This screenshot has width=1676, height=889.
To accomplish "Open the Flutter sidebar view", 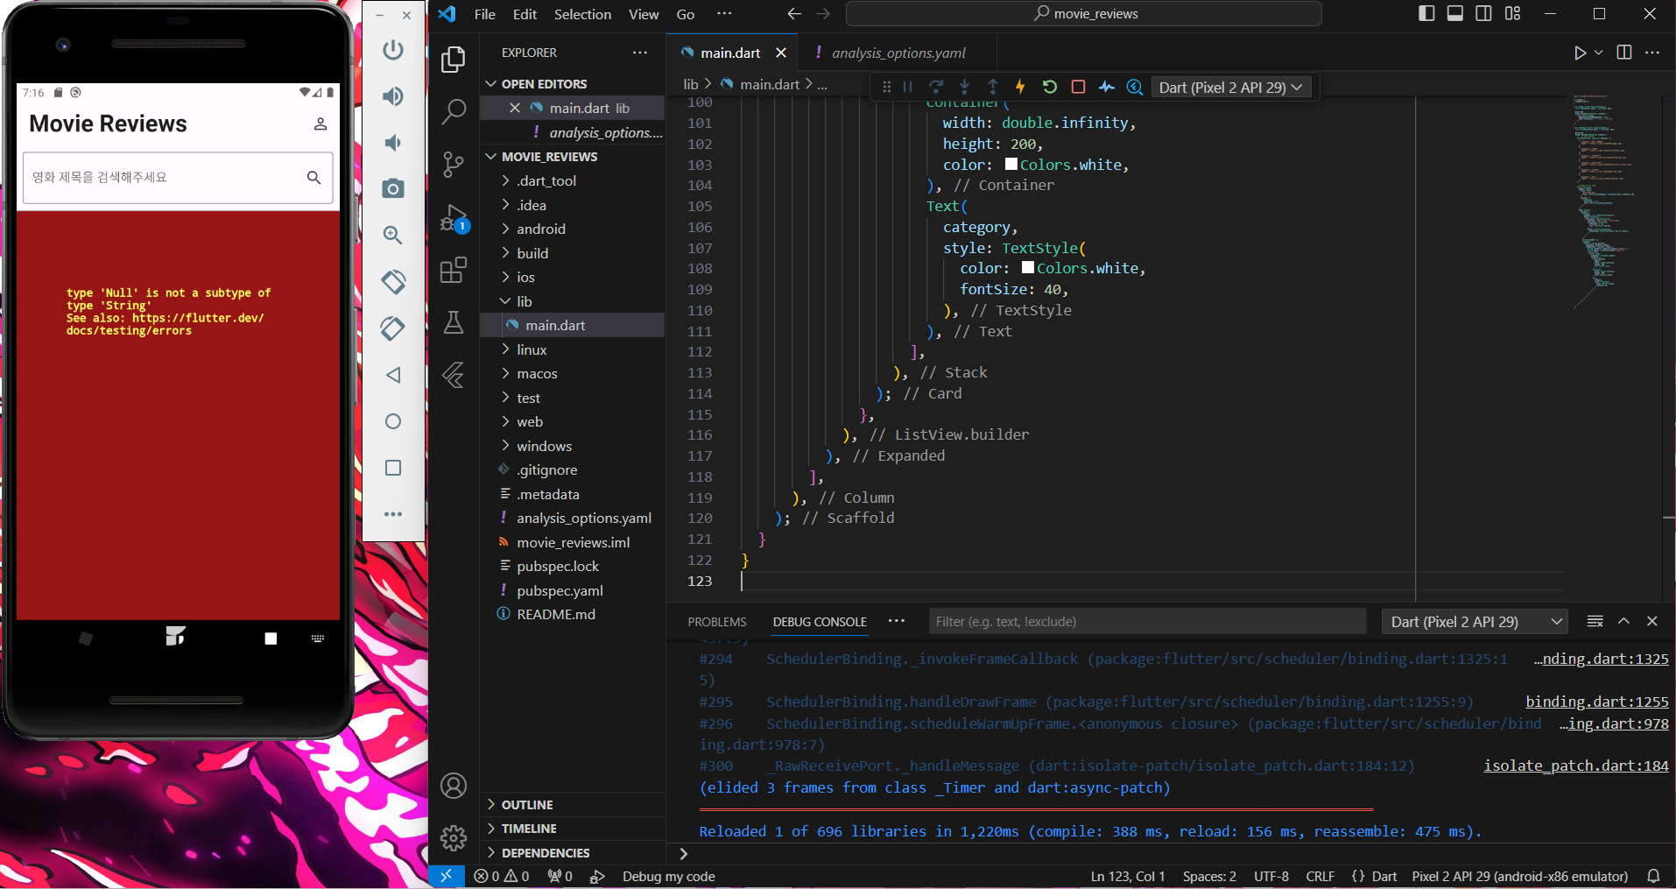I will [x=454, y=375].
